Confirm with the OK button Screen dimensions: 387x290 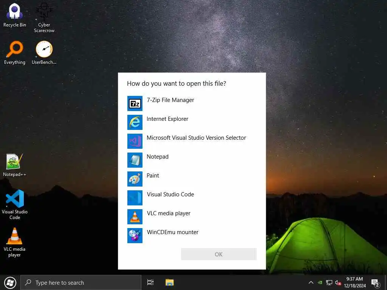coord(219,254)
